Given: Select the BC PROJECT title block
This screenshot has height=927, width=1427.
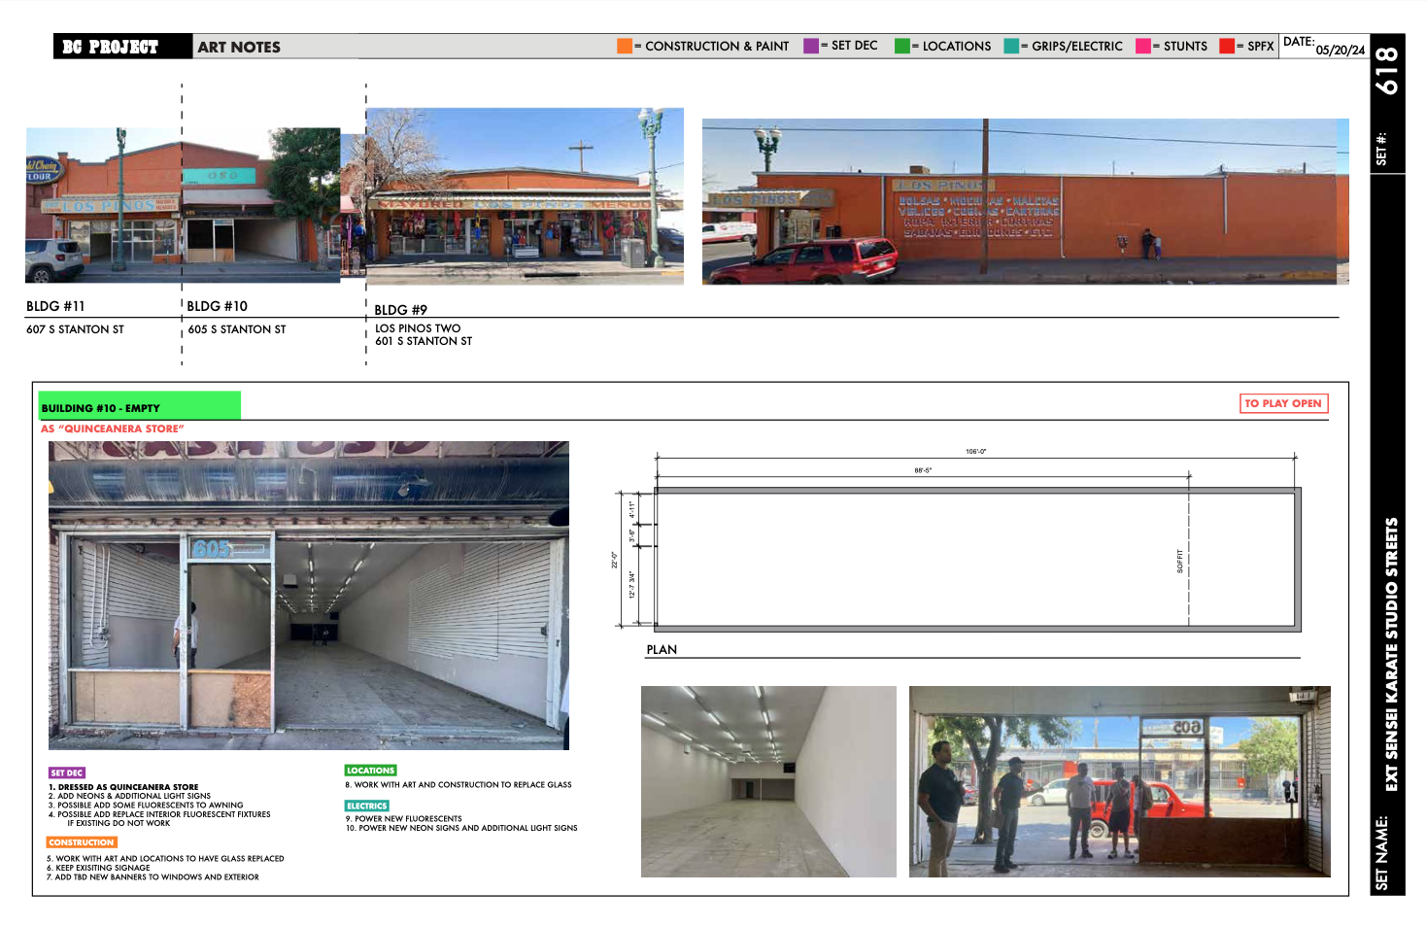Looking at the screenshot, I should (x=122, y=47).
